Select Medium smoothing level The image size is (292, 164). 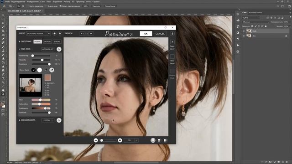47,41
